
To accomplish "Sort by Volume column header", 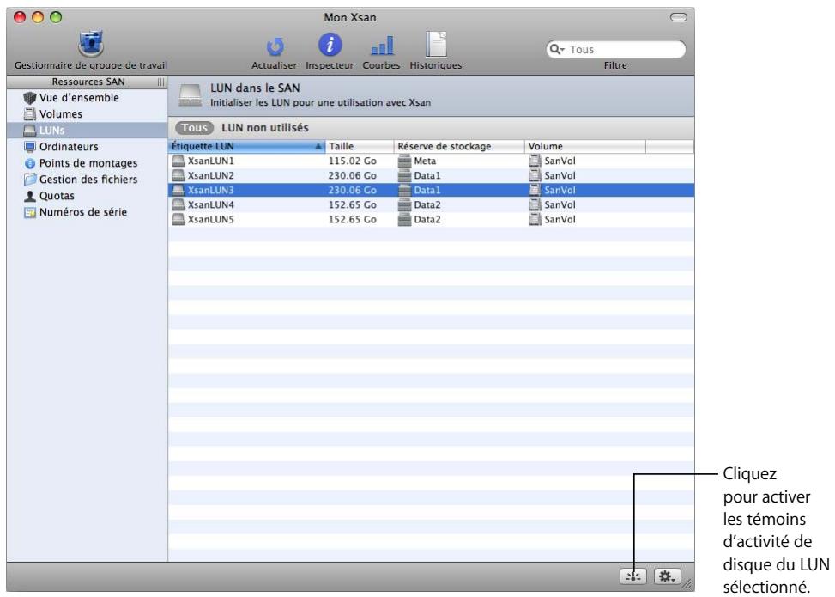I will pyautogui.click(x=584, y=146).
